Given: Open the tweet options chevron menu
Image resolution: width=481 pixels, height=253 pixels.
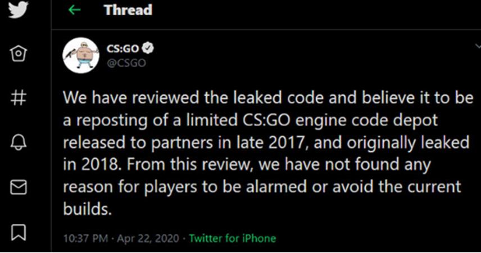Looking at the screenshot, I should tap(478, 47).
